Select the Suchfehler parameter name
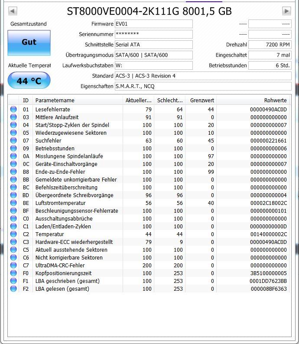Viewport: 299px width, 344px height. (x=48, y=140)
